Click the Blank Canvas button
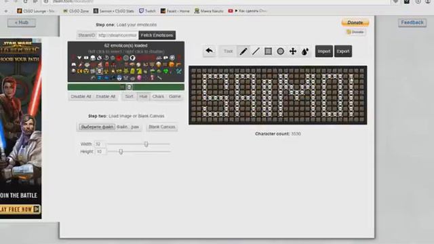 (x=162, y=127)
